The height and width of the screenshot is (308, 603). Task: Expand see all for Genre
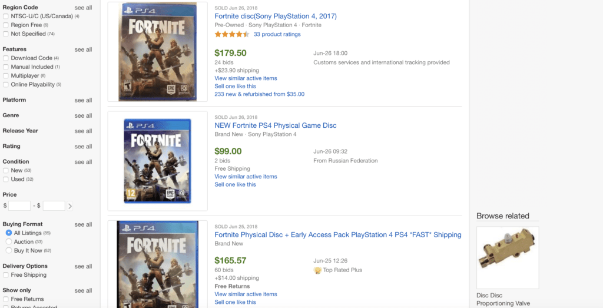[x=84, y=115]
